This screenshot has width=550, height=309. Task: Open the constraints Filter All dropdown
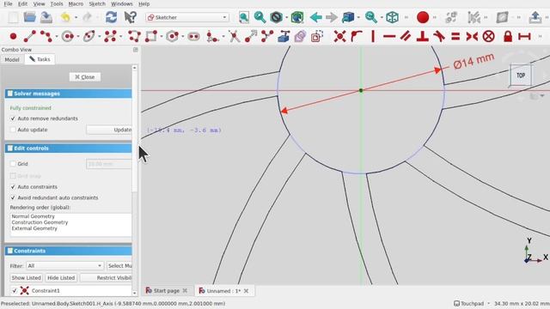pyautogui.click(x=65, y=265)
